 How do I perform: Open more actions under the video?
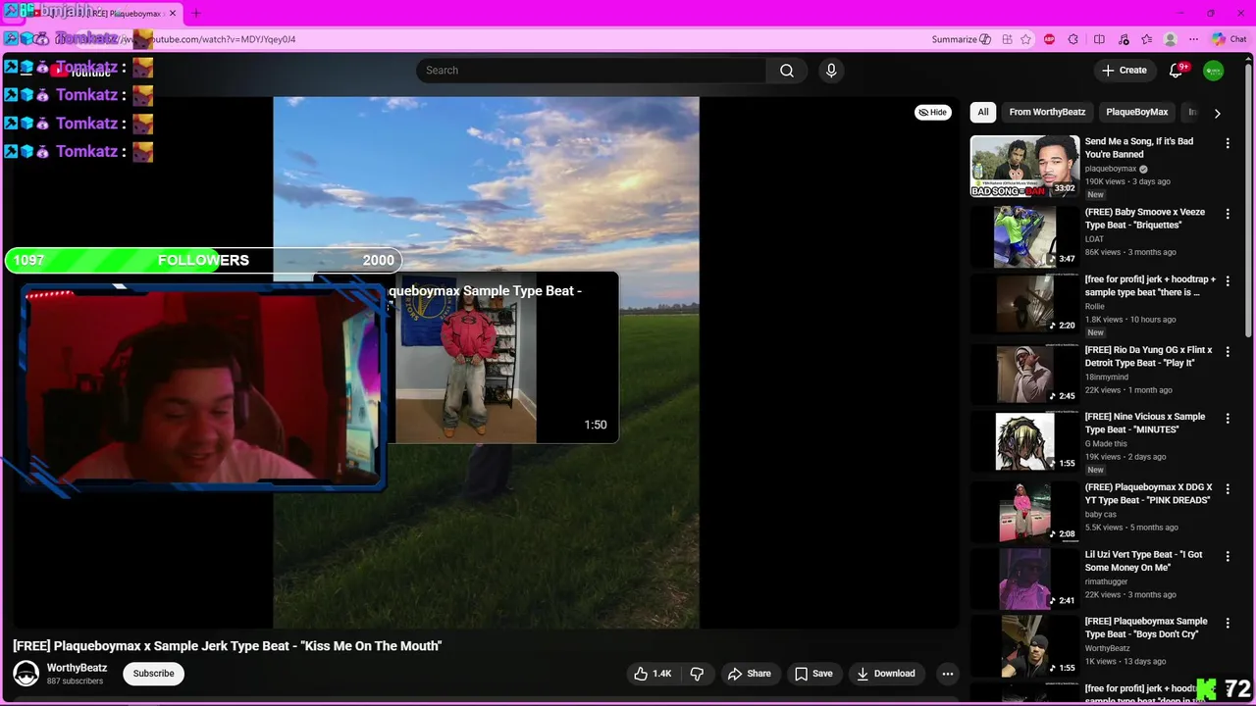tap(947, 674)
